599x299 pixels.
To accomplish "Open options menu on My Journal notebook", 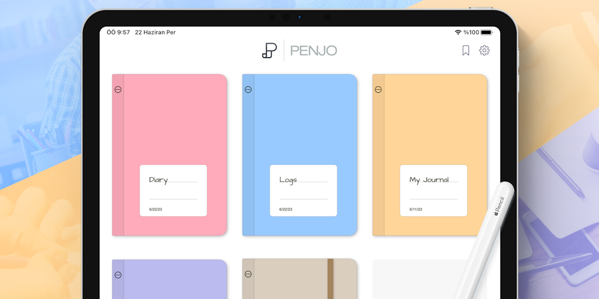I will [x=378, y=89].
